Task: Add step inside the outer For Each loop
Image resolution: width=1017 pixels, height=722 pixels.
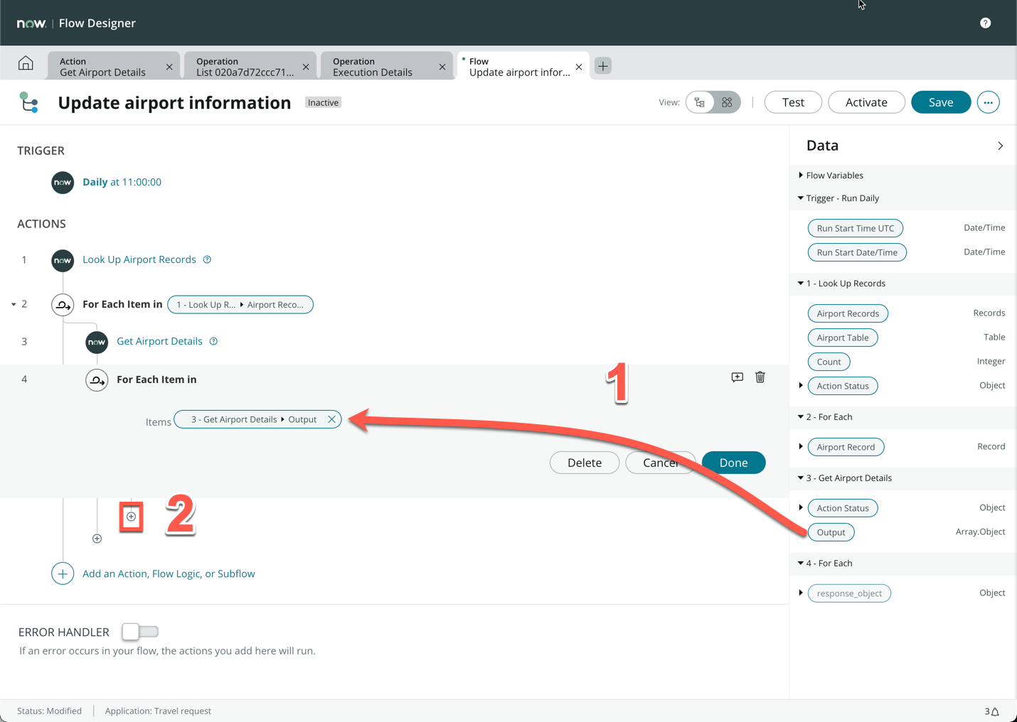Action: [97, 539]
